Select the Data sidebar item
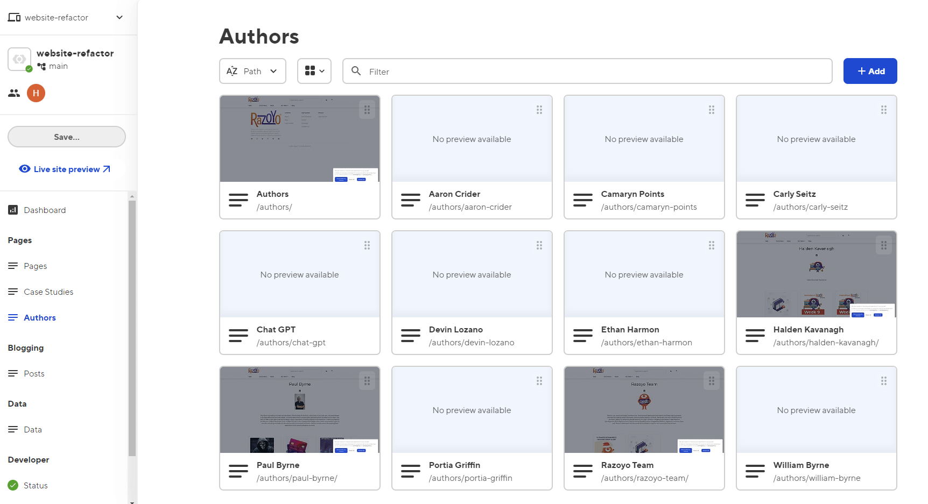The width and height of the screenshot is (928, 504). [33, 429]
